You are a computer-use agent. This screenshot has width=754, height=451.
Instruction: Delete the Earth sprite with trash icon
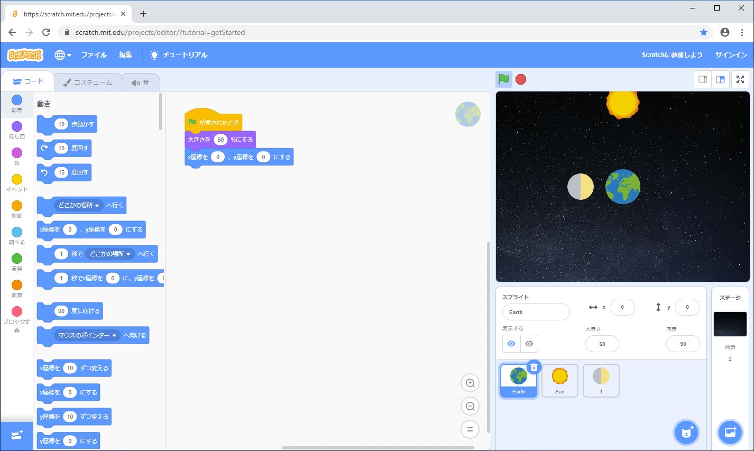tap(534, 367)
